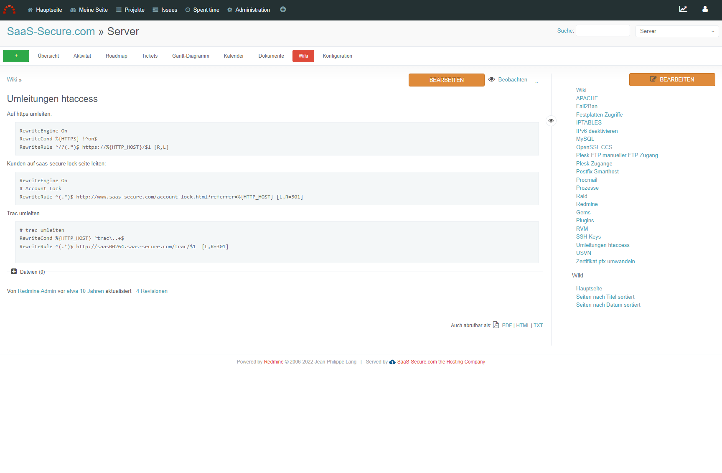Viewport: 722px width, 473px height.
Task: Open the user account icon top right
Action: tap(705, 9)
